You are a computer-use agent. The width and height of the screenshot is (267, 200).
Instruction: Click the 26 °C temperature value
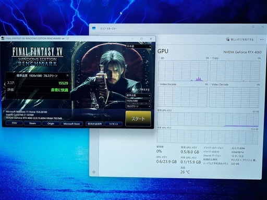[x=185, y=172]
